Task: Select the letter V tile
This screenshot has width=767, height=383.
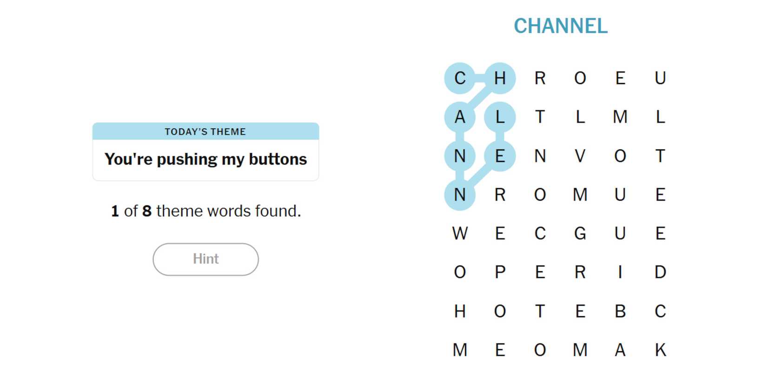Action: [x=580, y=156]
